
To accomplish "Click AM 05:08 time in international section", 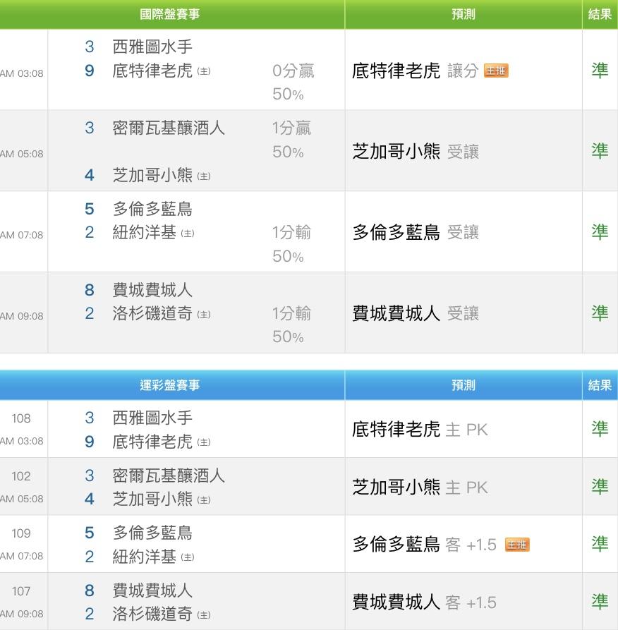I will (x=22, y=154).
